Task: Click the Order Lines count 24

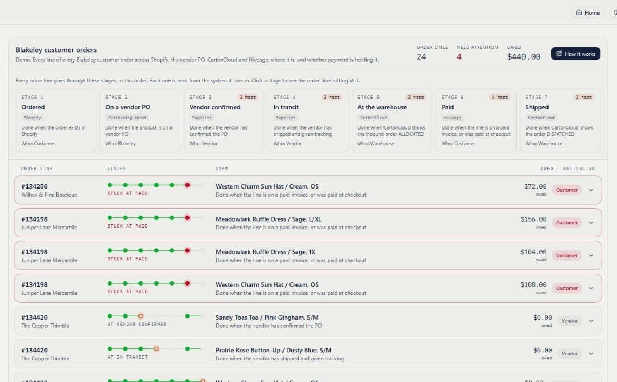Action: (421, 57)
